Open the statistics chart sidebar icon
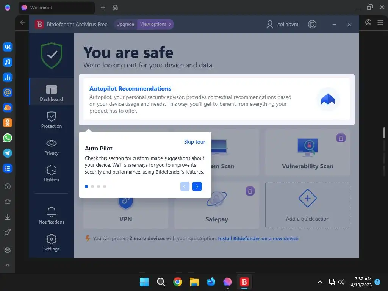Viewport: 388px width, 291px height. [8, 77]
